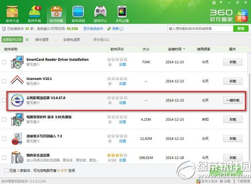Image resolution: width=251 pixels, height=184 pixels.
Task: Focus the uninstall software name search field
Action: tap(200, 29)
